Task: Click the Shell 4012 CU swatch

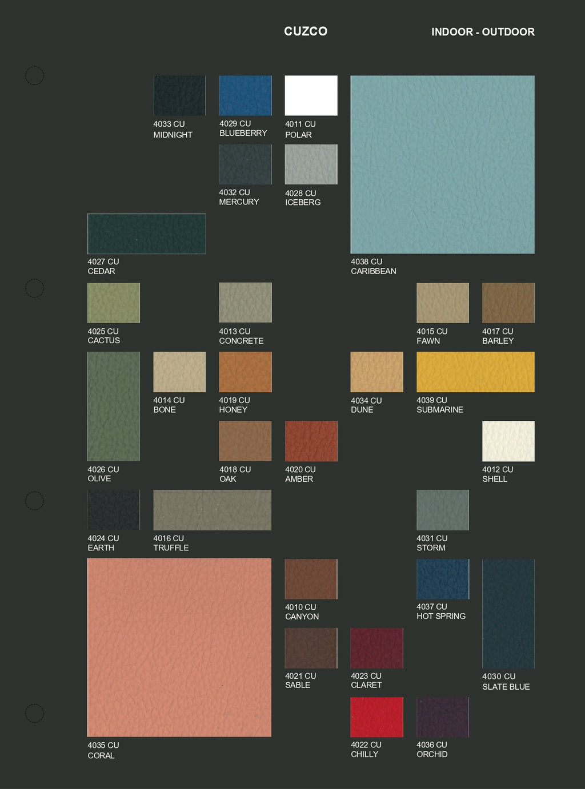Action: tap(508, 441)
